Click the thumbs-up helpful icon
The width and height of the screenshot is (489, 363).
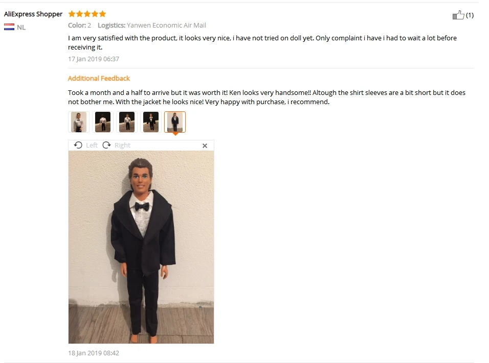pos(458,15)
